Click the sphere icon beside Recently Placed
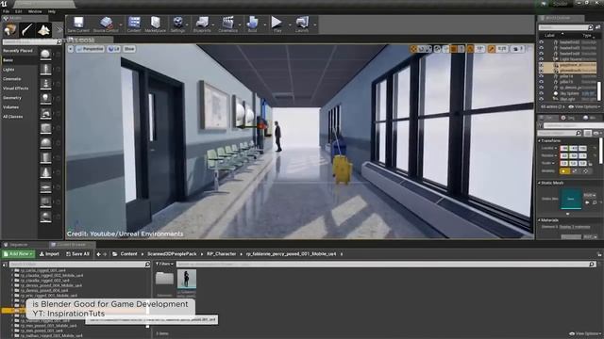Screen dimensions: 604x339 point(45,55)
